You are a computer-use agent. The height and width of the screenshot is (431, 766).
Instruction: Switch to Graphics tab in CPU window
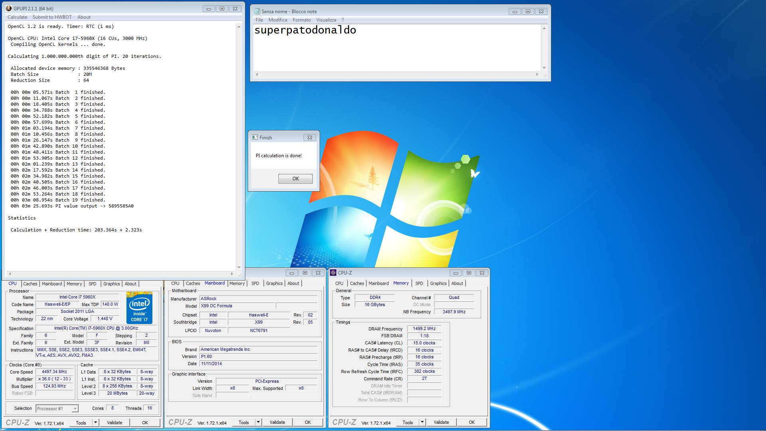[112, 284]
